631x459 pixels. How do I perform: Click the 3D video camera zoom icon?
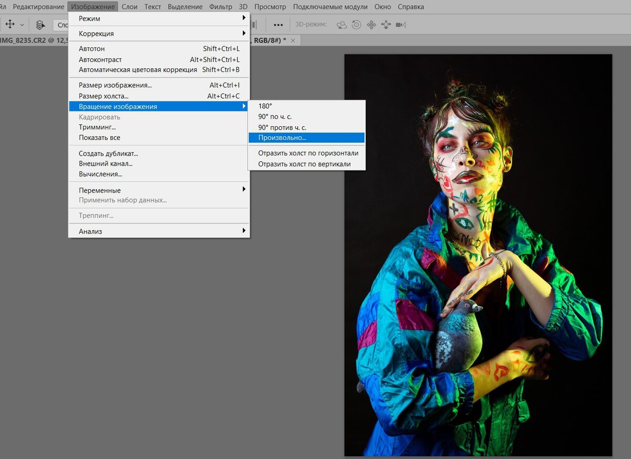(x=401, y=25)
